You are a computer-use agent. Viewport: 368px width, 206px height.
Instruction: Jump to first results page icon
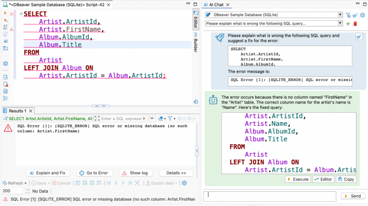(x=109, y=183)
